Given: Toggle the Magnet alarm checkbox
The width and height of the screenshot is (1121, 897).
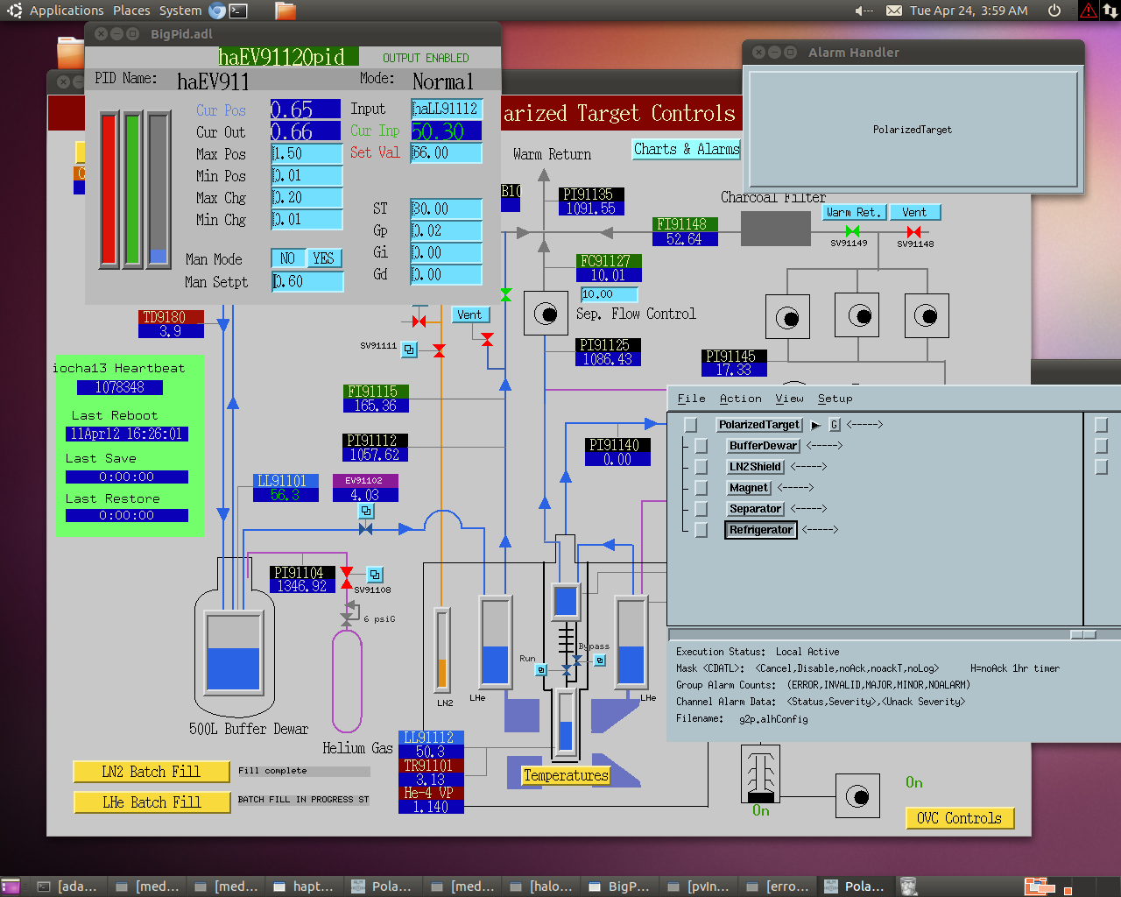Looking at the screenshot, I should (x=701, y=488).
